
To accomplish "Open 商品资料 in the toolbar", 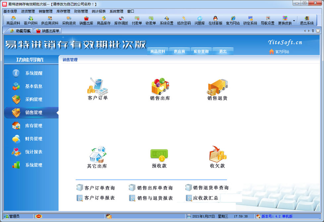I will [13, 21].
